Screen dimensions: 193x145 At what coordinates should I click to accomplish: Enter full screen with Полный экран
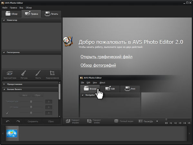(x=124, y=121)
